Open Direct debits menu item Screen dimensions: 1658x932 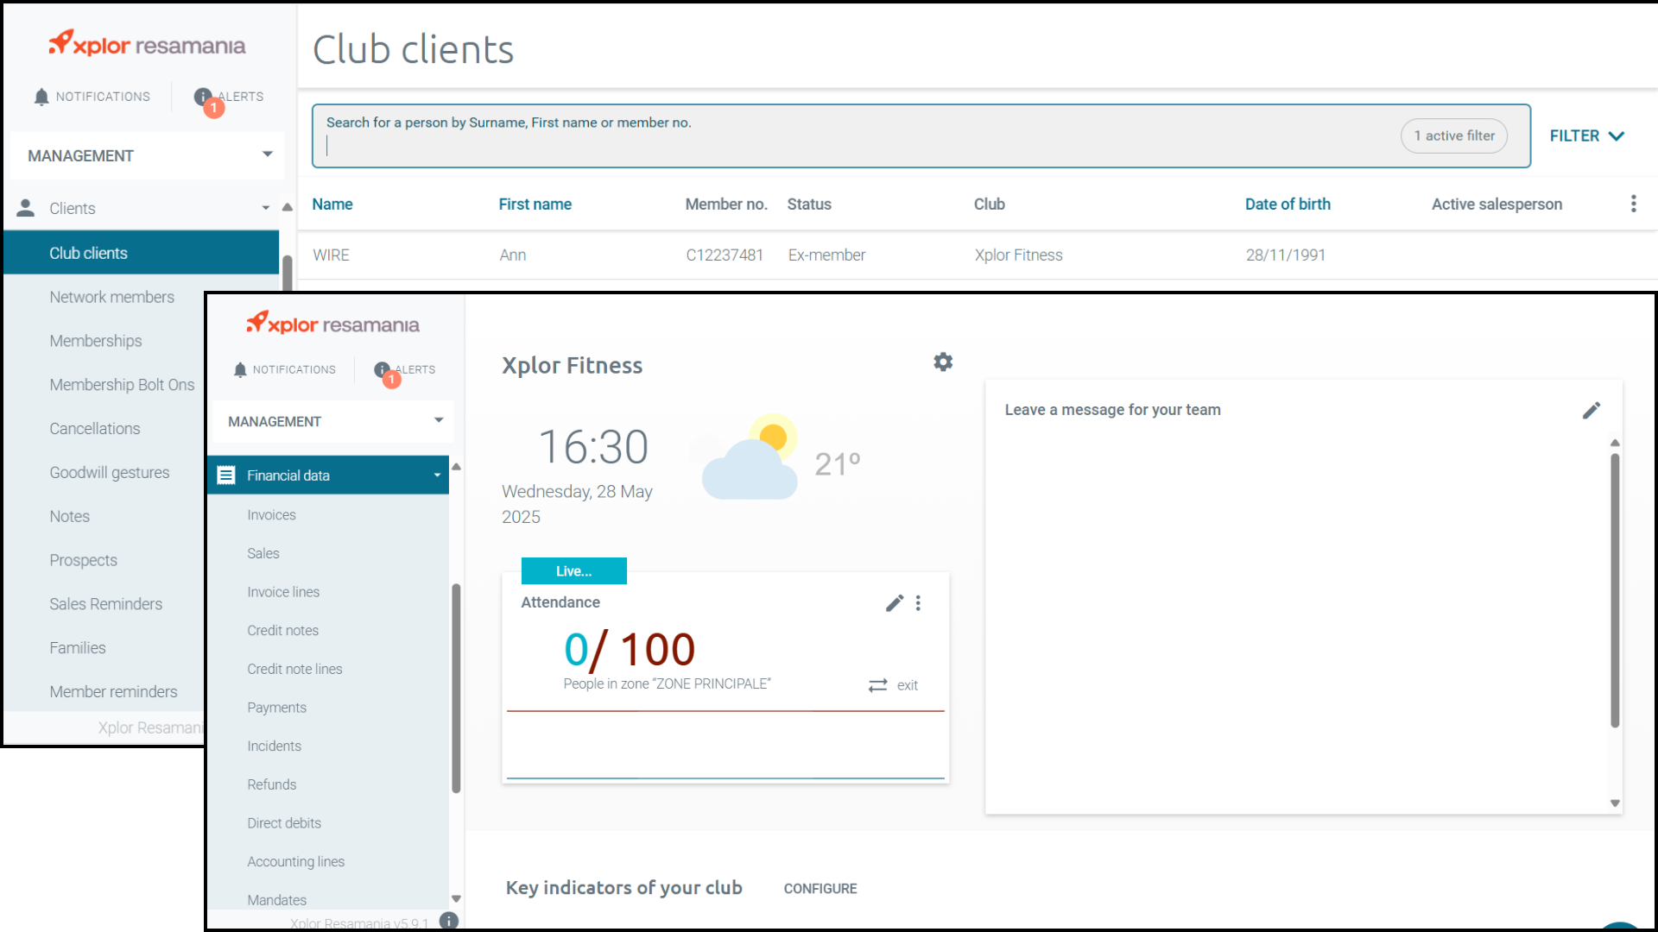[x=284, y=823]
